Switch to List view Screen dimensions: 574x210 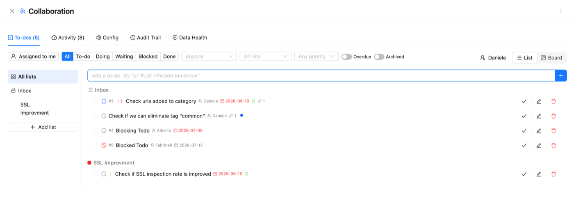[x=524, y=58]
